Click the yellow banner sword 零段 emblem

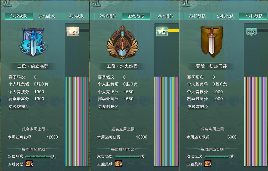pyautogui.click(x=212, y=41)
